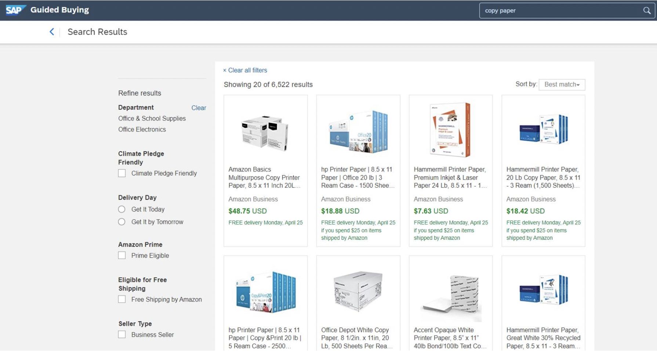This screenshot has height=351, width=657.
Task: Click the search magnifier icon
Action: pyautogui.click(x=646, y=11)
